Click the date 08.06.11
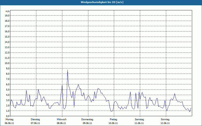Image resolution: width=202 pixels, height=126 pixels. point(61,123)
